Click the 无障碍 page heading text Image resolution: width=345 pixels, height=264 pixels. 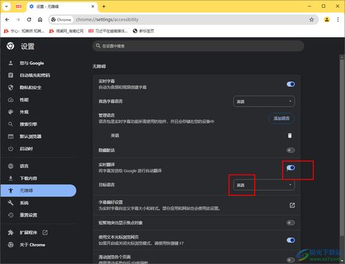pos(99,66)
